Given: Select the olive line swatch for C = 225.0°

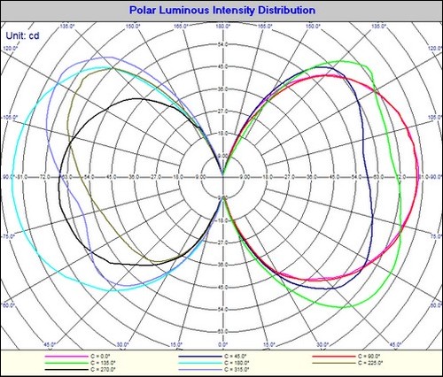Looking at the screenshot, I should (x=334, y=363).
